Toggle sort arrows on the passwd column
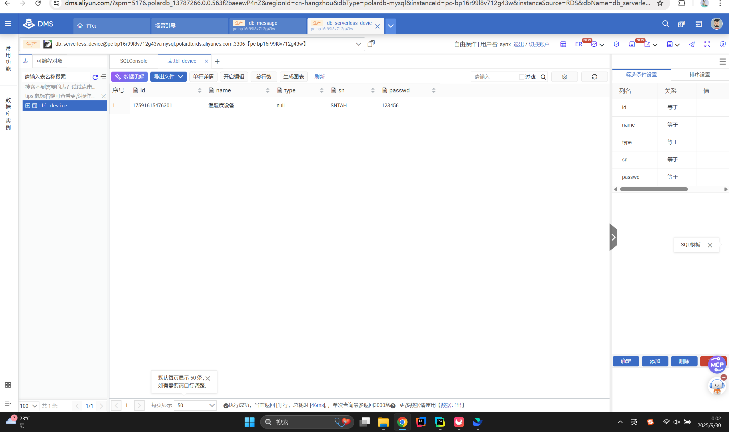This screenshot has height=432, width=729. tap(434, 90)
